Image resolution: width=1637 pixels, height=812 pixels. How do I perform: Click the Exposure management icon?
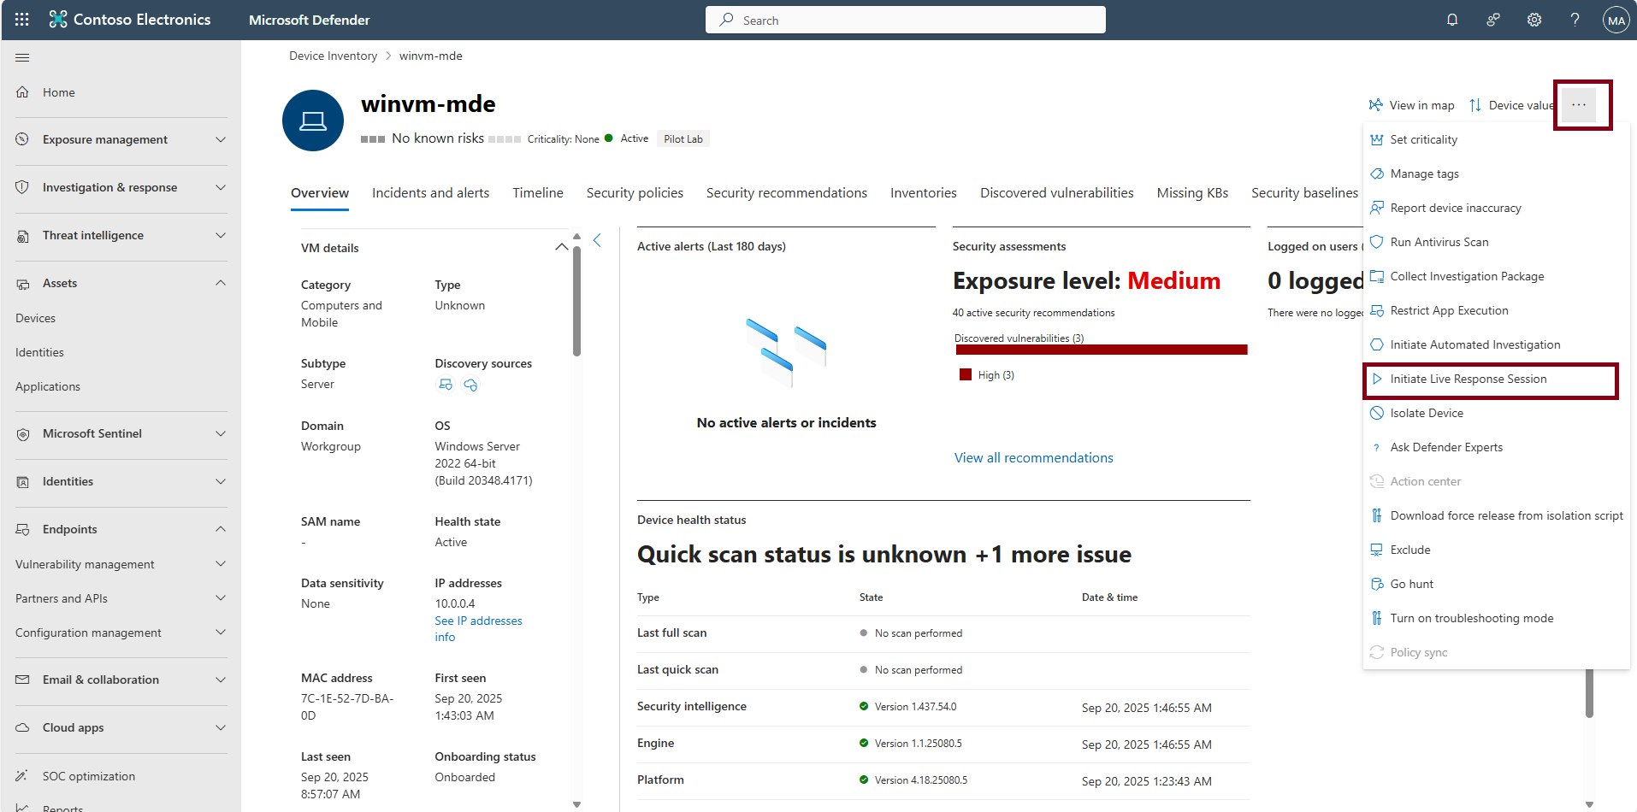point(23,139)
